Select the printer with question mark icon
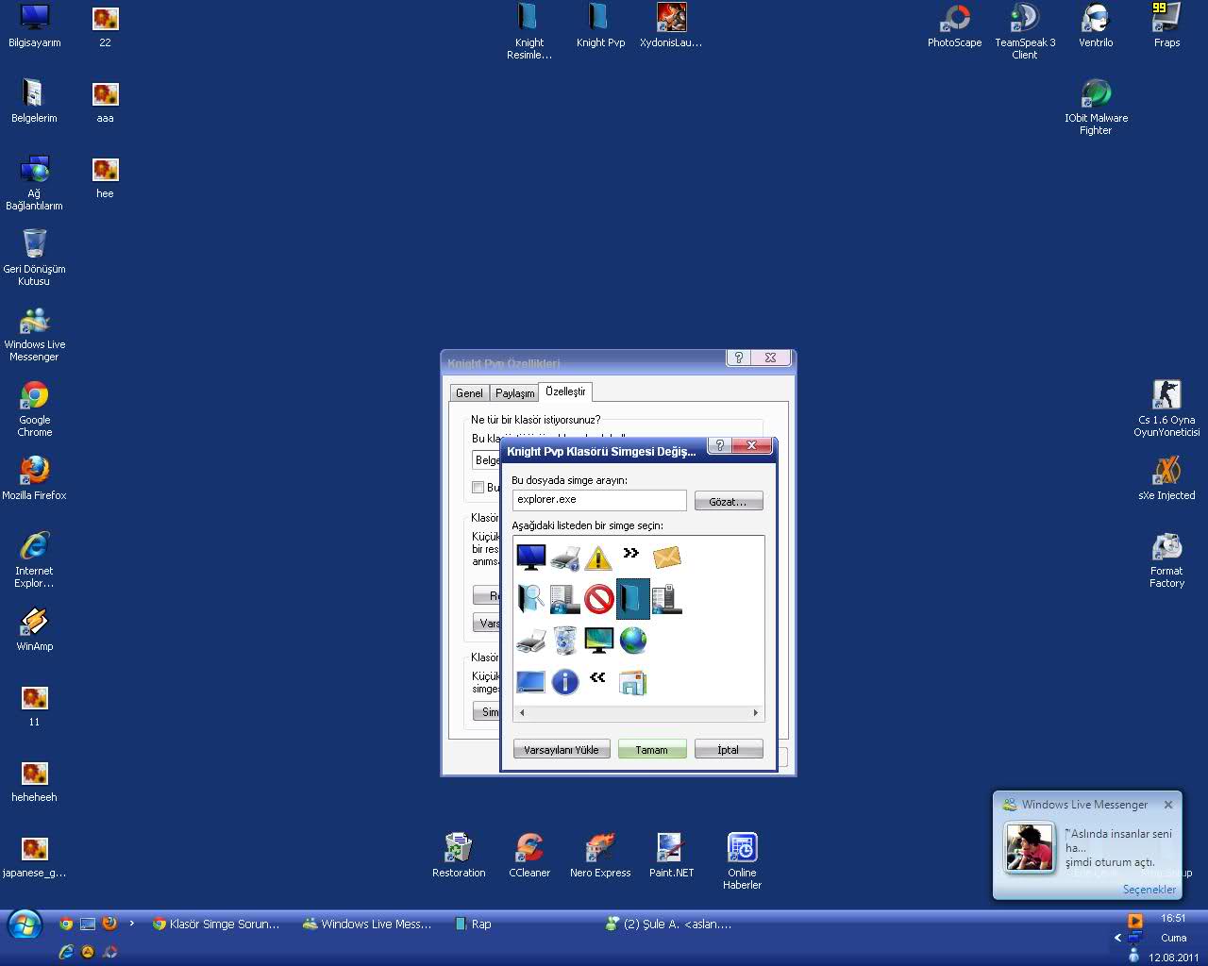The image size is (1208, 966). click(564, 557)
